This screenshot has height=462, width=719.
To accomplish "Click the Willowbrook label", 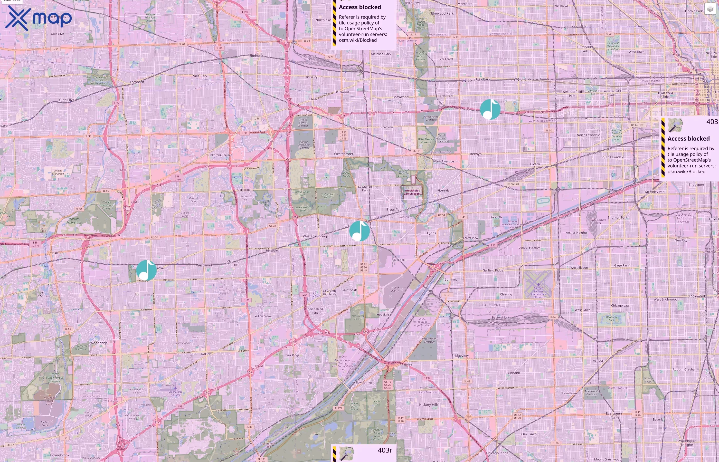I will pyautogui.click(x=263, y=316).
